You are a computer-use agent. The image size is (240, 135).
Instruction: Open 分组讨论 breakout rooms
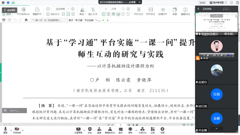[x=142, y=131]
